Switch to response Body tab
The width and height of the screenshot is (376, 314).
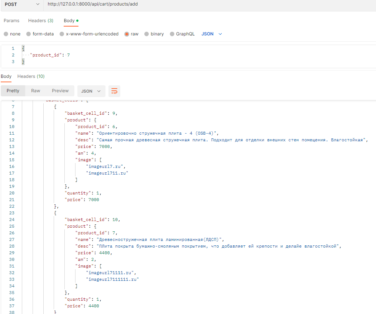pos(6,76)
